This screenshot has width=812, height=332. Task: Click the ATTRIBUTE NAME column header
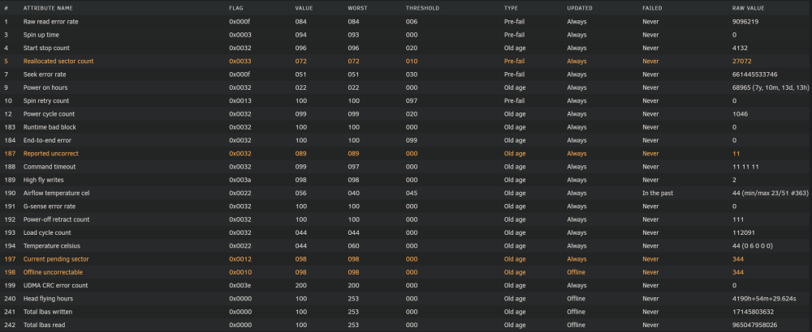pos(48,8)
